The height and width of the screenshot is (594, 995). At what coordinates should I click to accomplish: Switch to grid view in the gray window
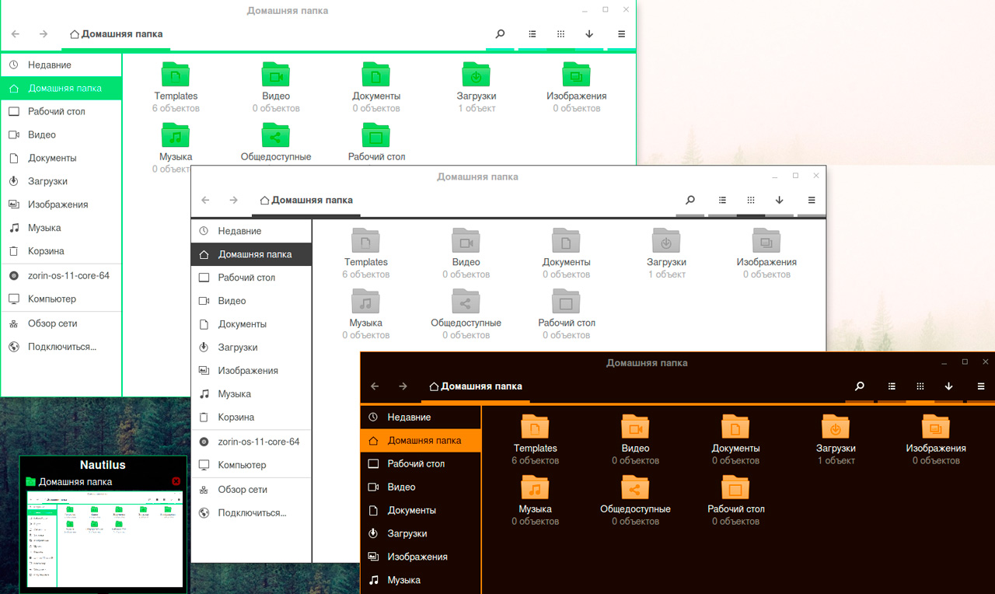tap(750, 201)
